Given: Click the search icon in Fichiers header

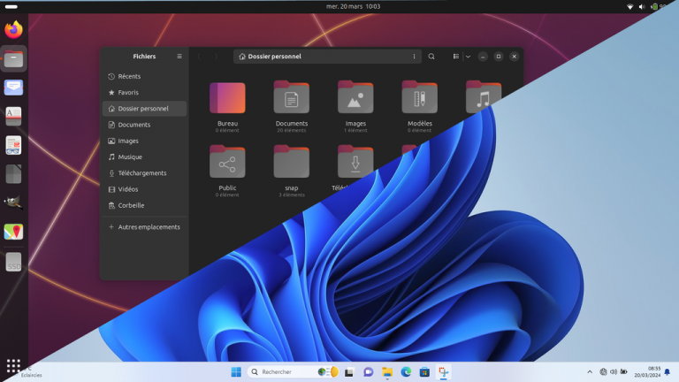Looking at the screenshot, I should [x=431, y=57].
